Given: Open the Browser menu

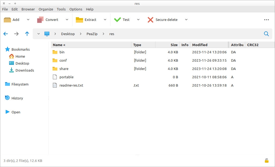Looking at the screenshot, I should (x=28, y=9).
